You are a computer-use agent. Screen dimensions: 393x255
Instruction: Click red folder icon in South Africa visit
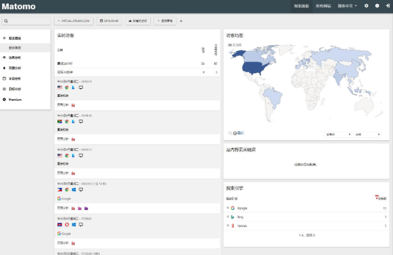pyautogui.click(x=73, y=139)
